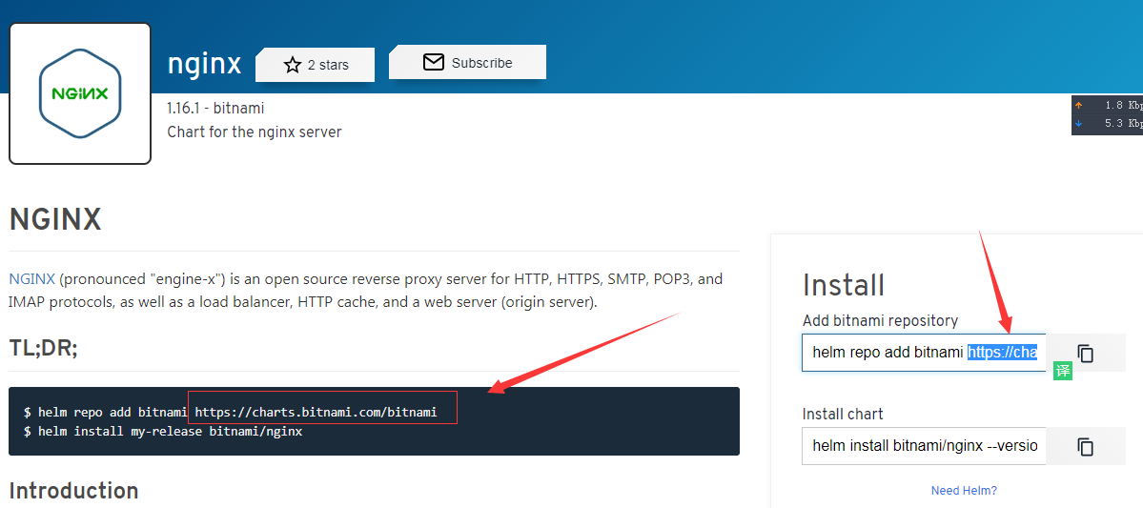Viewport: 1143px width, 508px height.
Task: Star the chart with 2 stars button
Action: point(315,65)
